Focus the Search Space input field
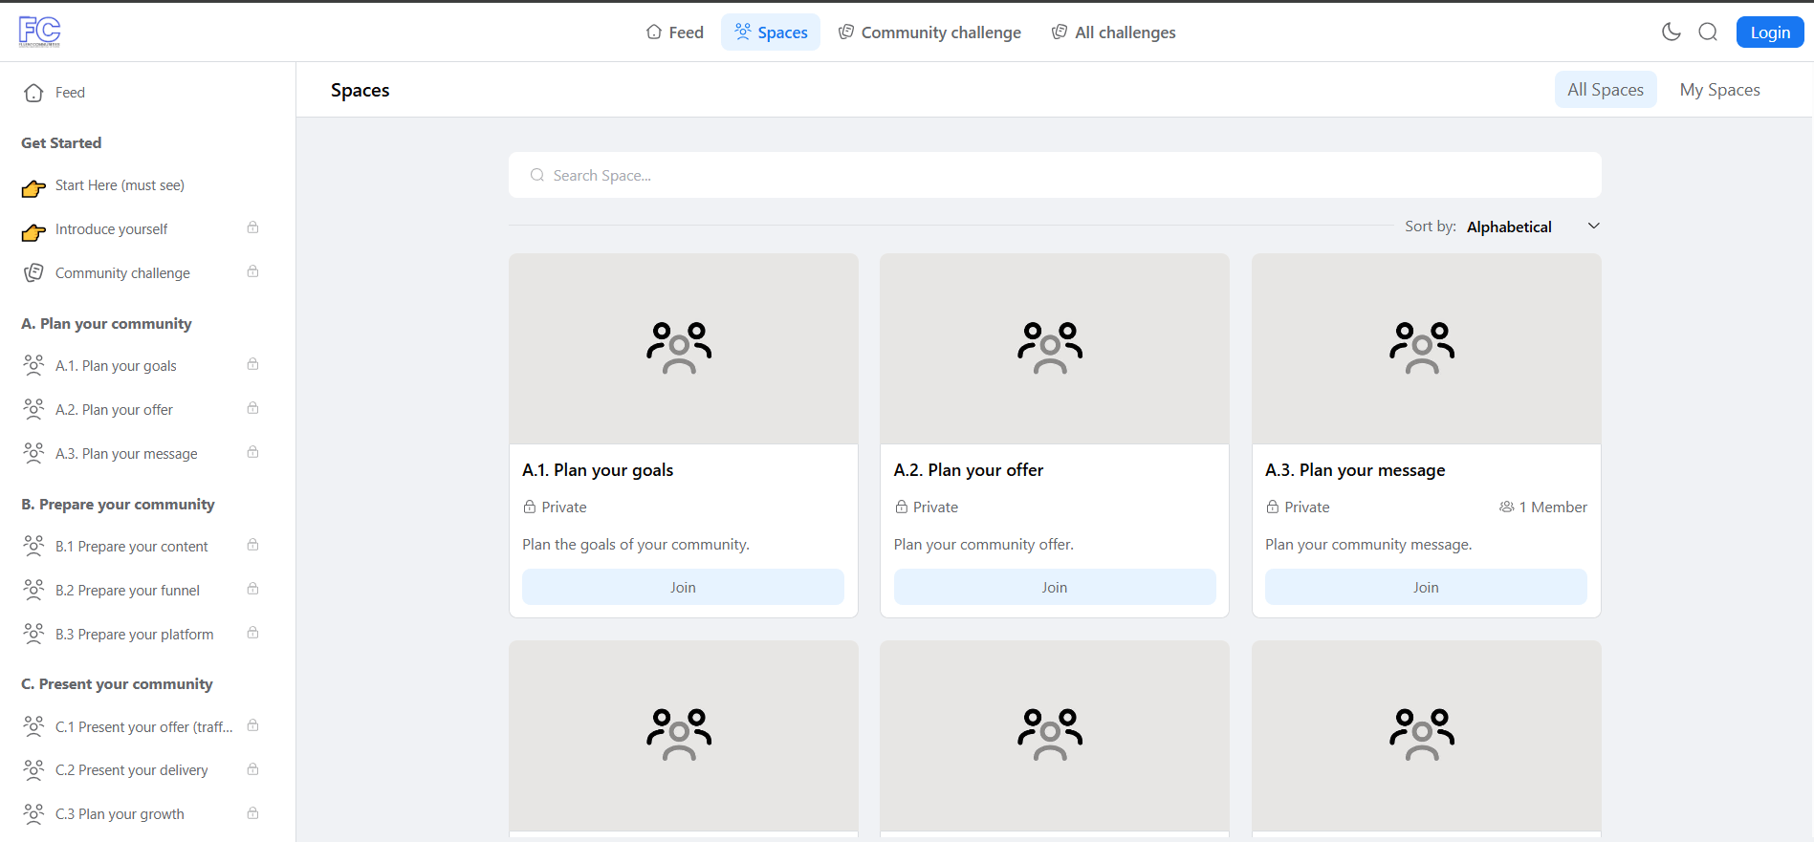 pyautogui.click(x=1054, y=175)
